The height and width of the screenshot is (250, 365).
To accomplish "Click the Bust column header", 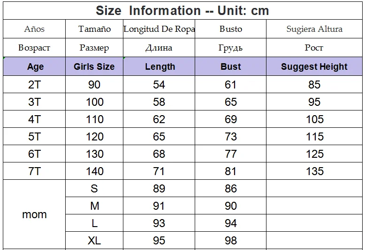I will [230, 66].
